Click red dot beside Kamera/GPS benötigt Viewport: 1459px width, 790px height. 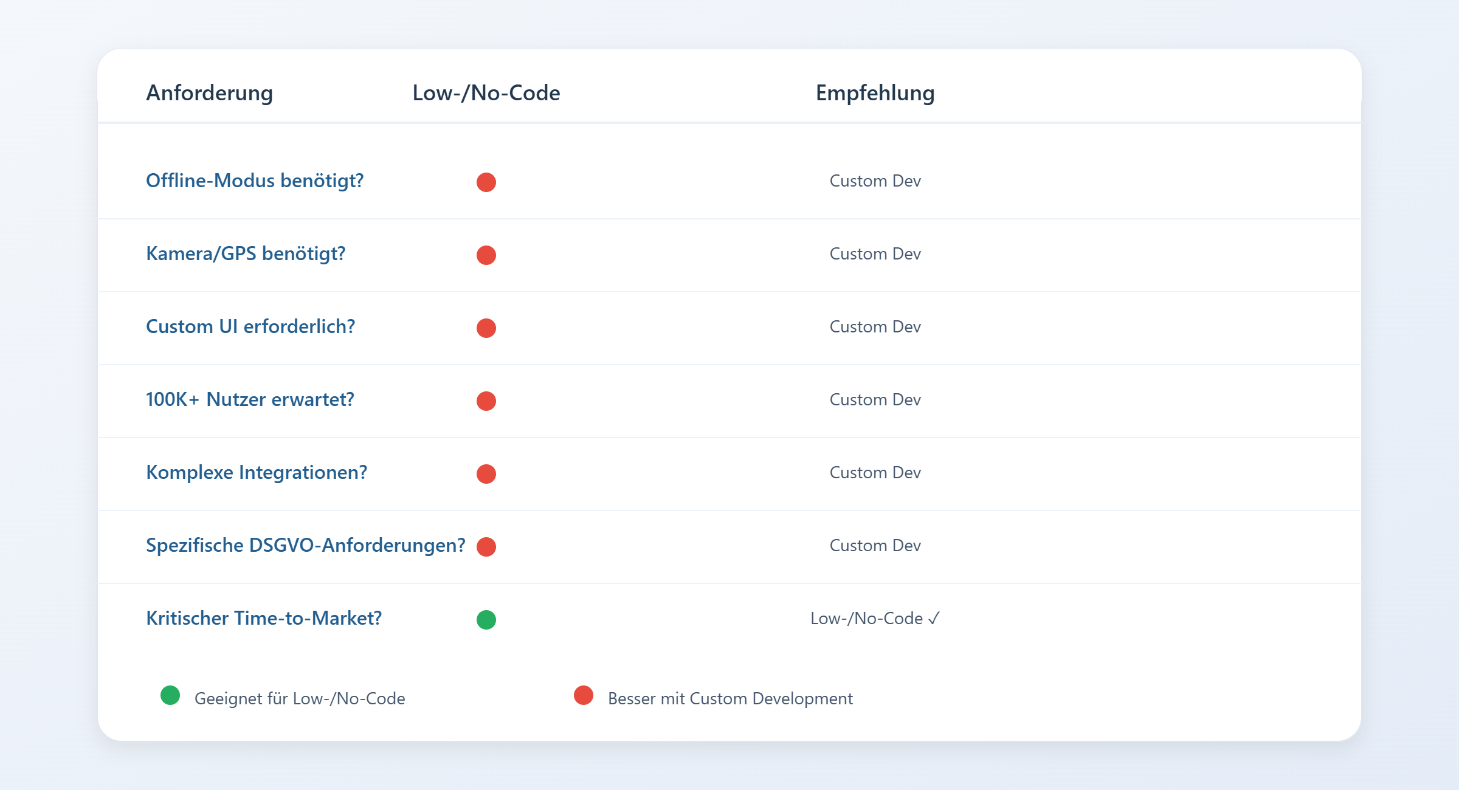[486, 255]
